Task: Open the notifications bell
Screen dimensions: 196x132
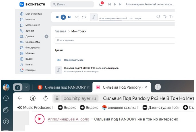Action: [101, 4]
